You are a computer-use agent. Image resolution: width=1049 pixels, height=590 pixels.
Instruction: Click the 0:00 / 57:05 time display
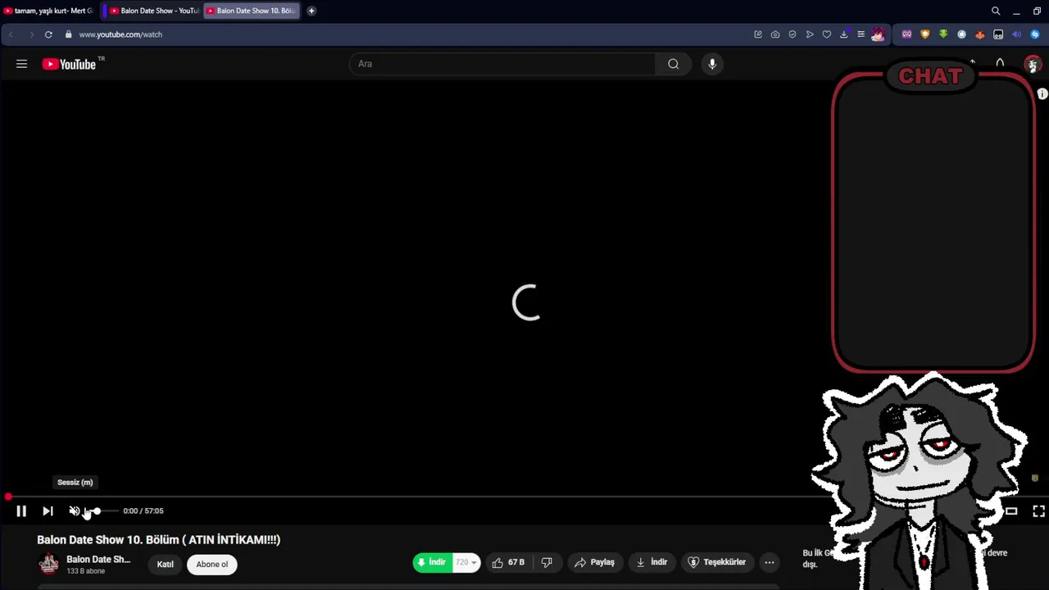(x=143, y=511)
